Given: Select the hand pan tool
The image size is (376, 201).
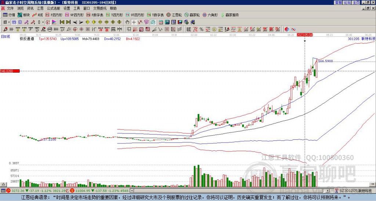Looking at the screenshot, I should click(127, 22).
